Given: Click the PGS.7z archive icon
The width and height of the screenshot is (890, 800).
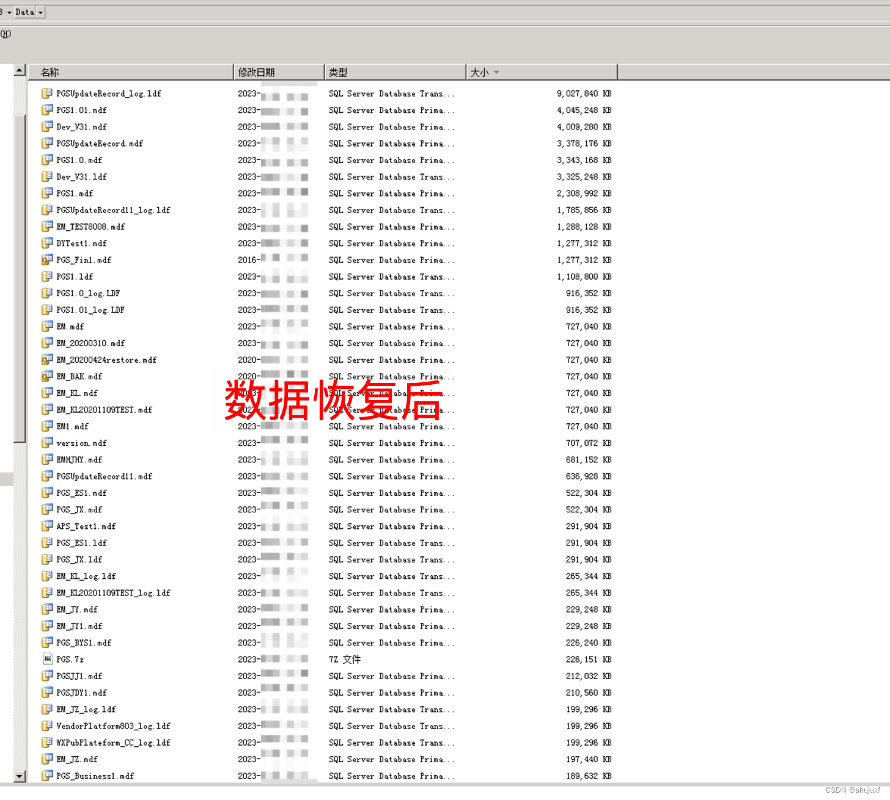Looking at the screenshot, I should click(47, 659).
